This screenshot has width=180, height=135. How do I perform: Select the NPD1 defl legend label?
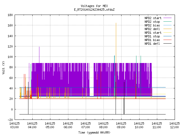pyautogui.click(x=152, y=44)
